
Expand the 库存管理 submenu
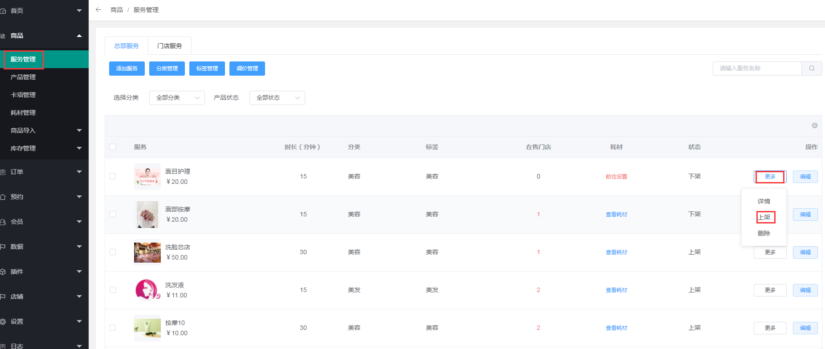[79, 148]
